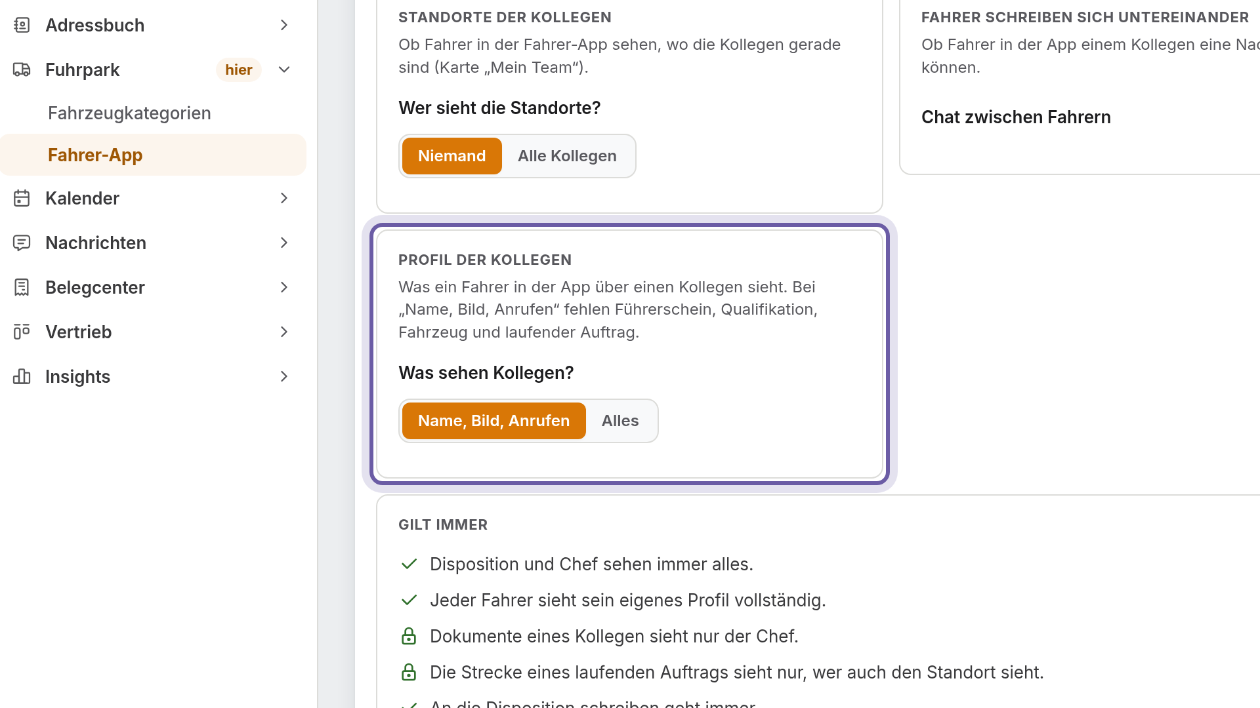Viewport: 1260px width, 708px height.
Task: Click 'STANDORTE DER KOLLEGEN' card title
Action: 505,17
